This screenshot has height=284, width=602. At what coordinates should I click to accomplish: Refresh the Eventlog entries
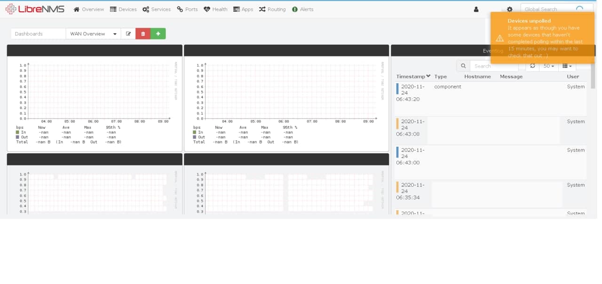pyautogui.click(x=532, y=66)
